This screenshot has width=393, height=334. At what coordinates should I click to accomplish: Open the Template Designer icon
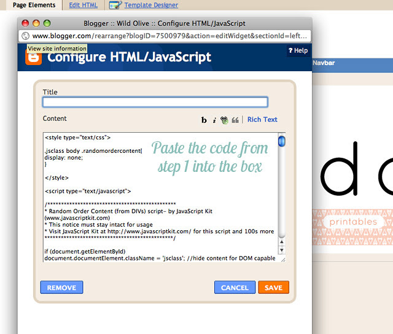tap(115, 5)
